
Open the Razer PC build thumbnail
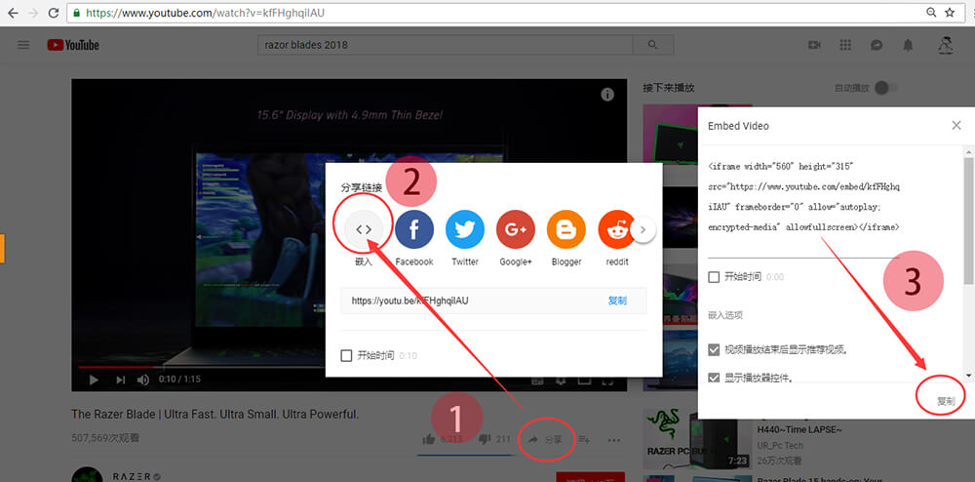click(696, 441)
